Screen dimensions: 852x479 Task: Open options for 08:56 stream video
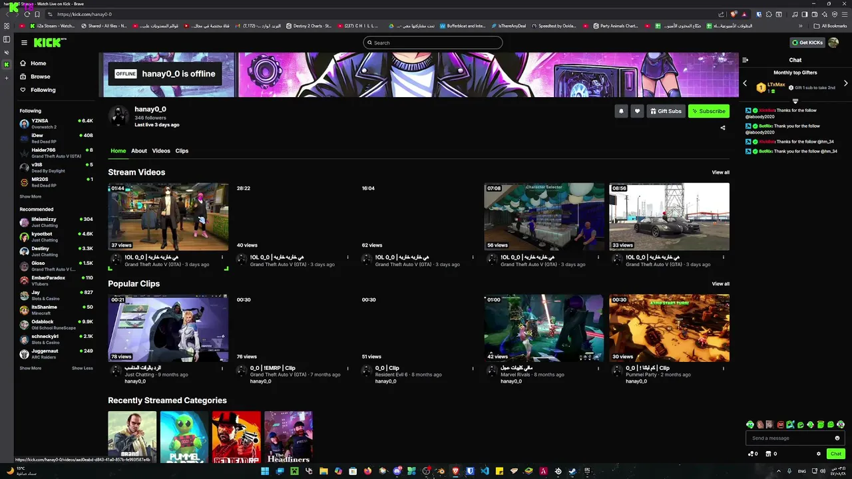(724, 257)
